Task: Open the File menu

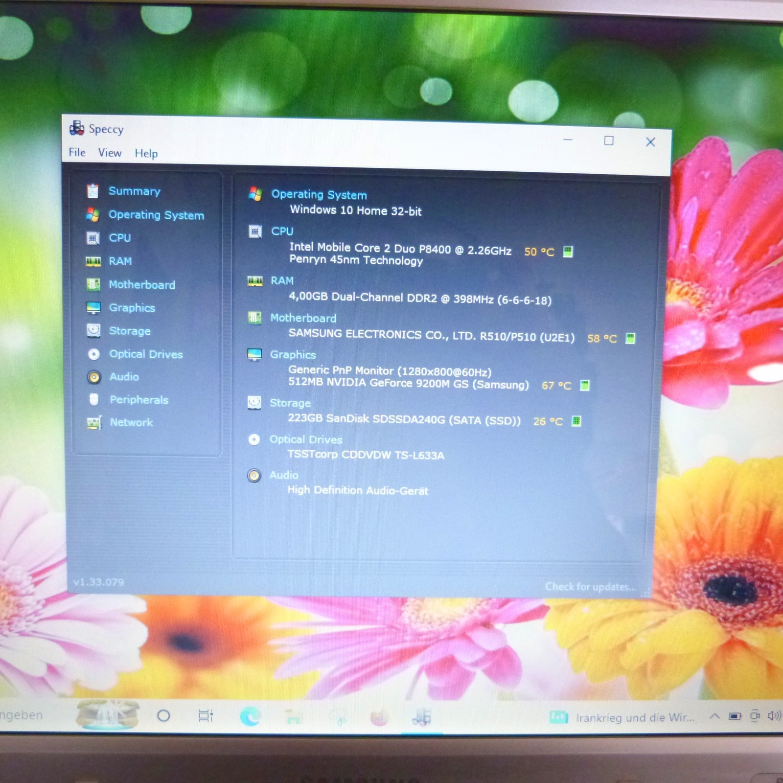Action: [x=77, y=152]
